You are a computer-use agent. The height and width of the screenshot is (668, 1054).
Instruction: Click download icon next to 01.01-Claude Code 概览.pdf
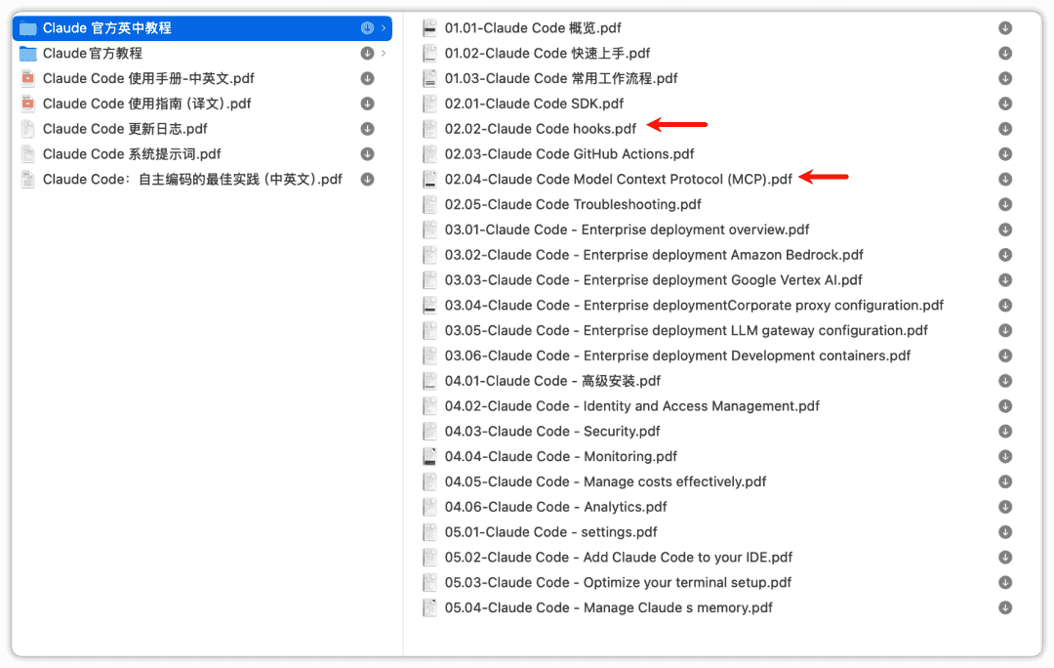pos(1005,28)
